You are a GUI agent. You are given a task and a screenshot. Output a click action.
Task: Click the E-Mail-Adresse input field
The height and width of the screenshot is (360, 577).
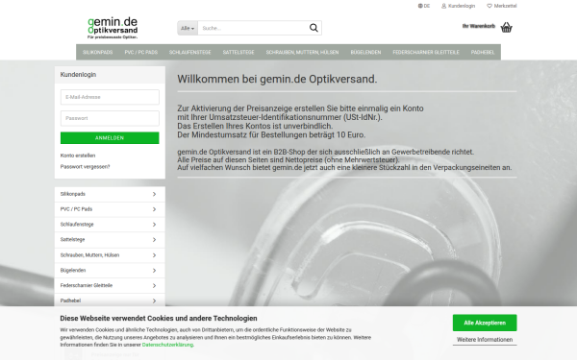(x=110, y=97)
